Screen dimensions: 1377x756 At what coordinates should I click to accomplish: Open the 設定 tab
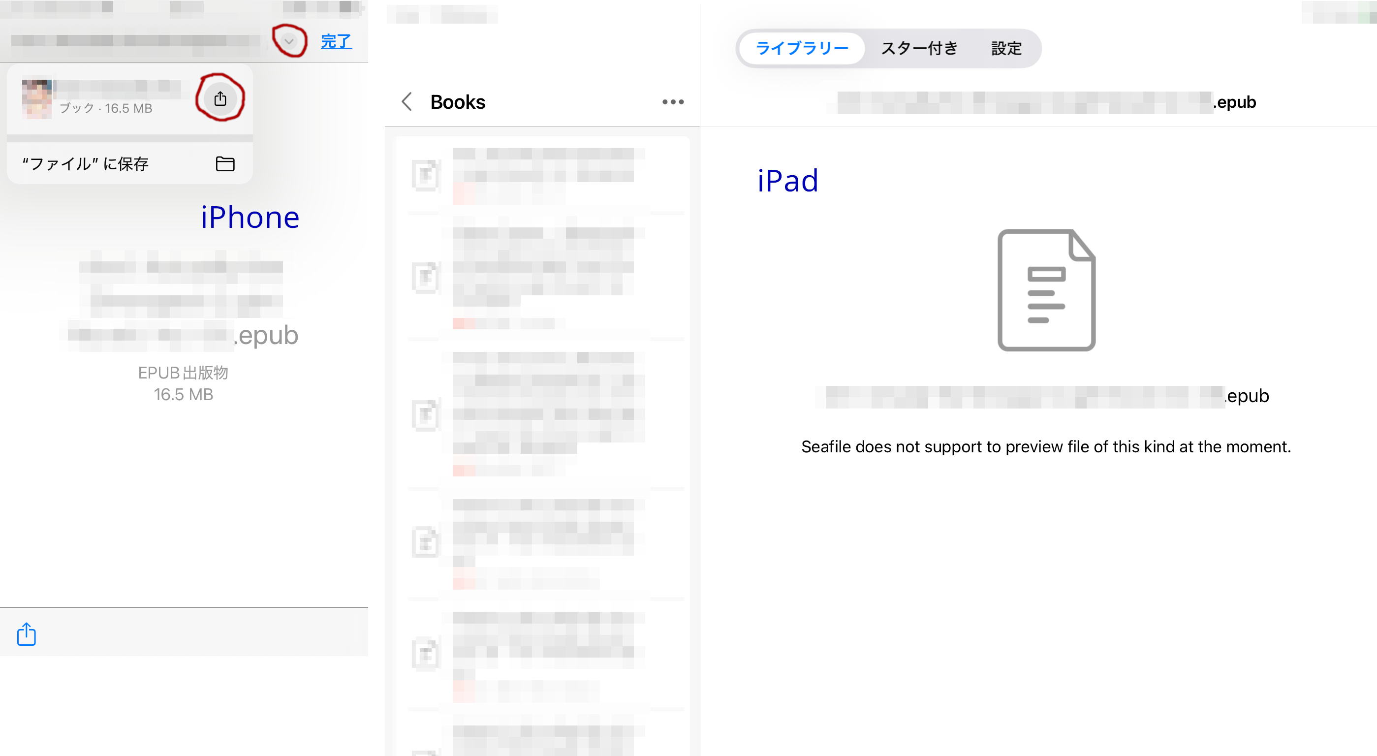(1006, 48)
